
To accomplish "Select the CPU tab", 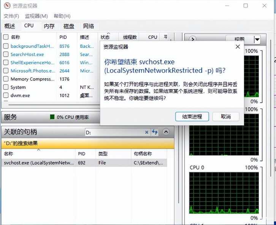I will coord(29,26).
